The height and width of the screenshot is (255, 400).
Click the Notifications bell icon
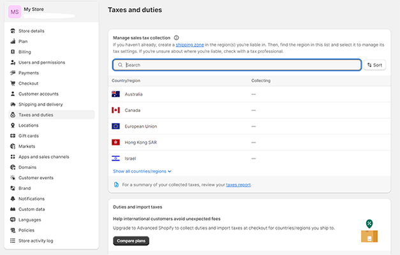point(12,199)
